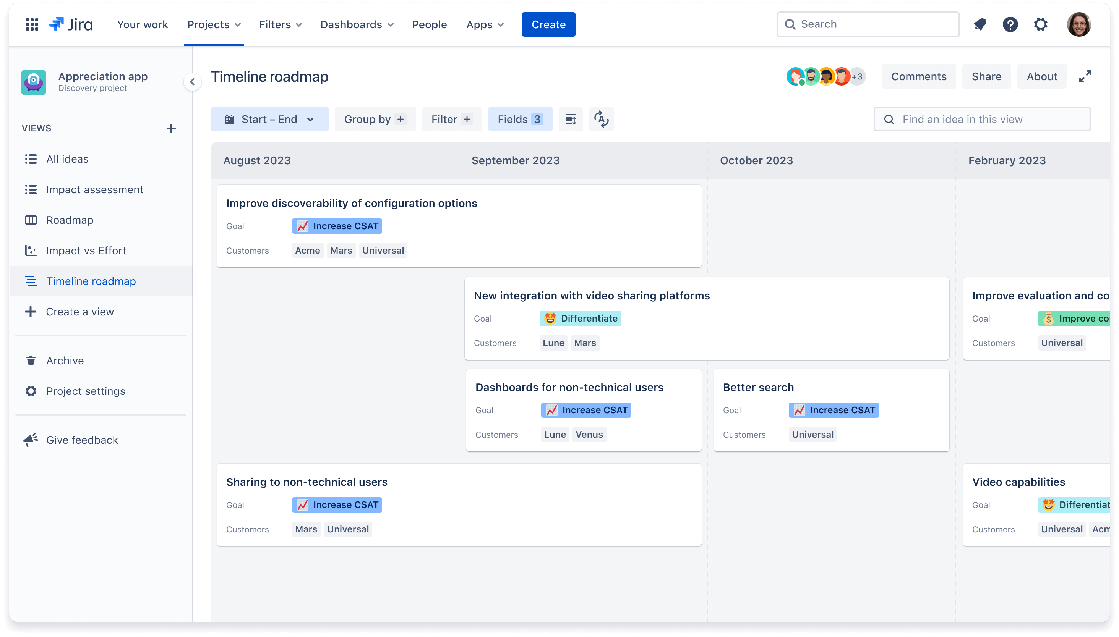Expand the Start – End date dropdown

(x=269, y=118)
